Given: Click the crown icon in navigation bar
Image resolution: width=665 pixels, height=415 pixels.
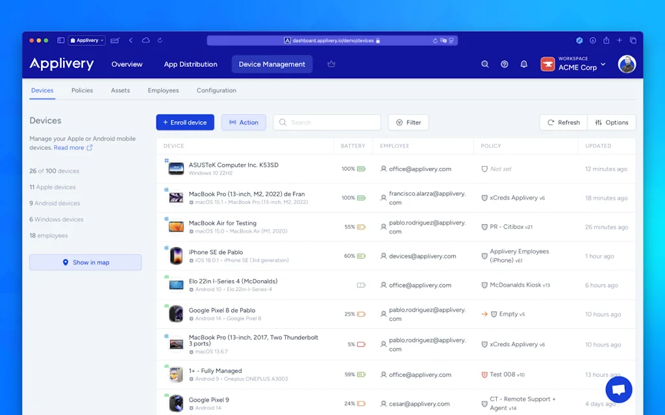Looking at the screenshot, I should [x=331, y=64].
